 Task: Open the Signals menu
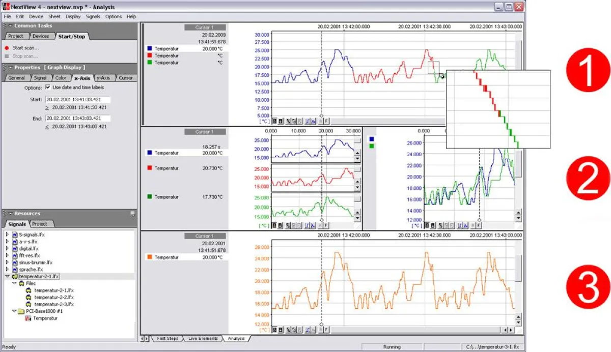[x=93, y=16]
